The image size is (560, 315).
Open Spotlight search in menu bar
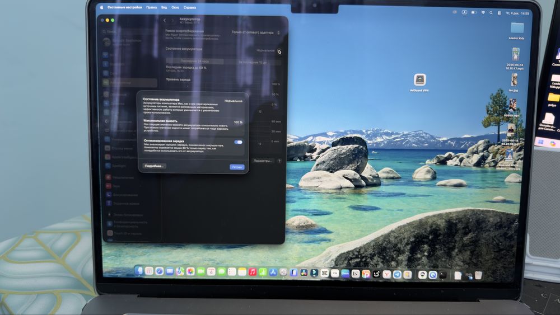(x=491, y=12)
